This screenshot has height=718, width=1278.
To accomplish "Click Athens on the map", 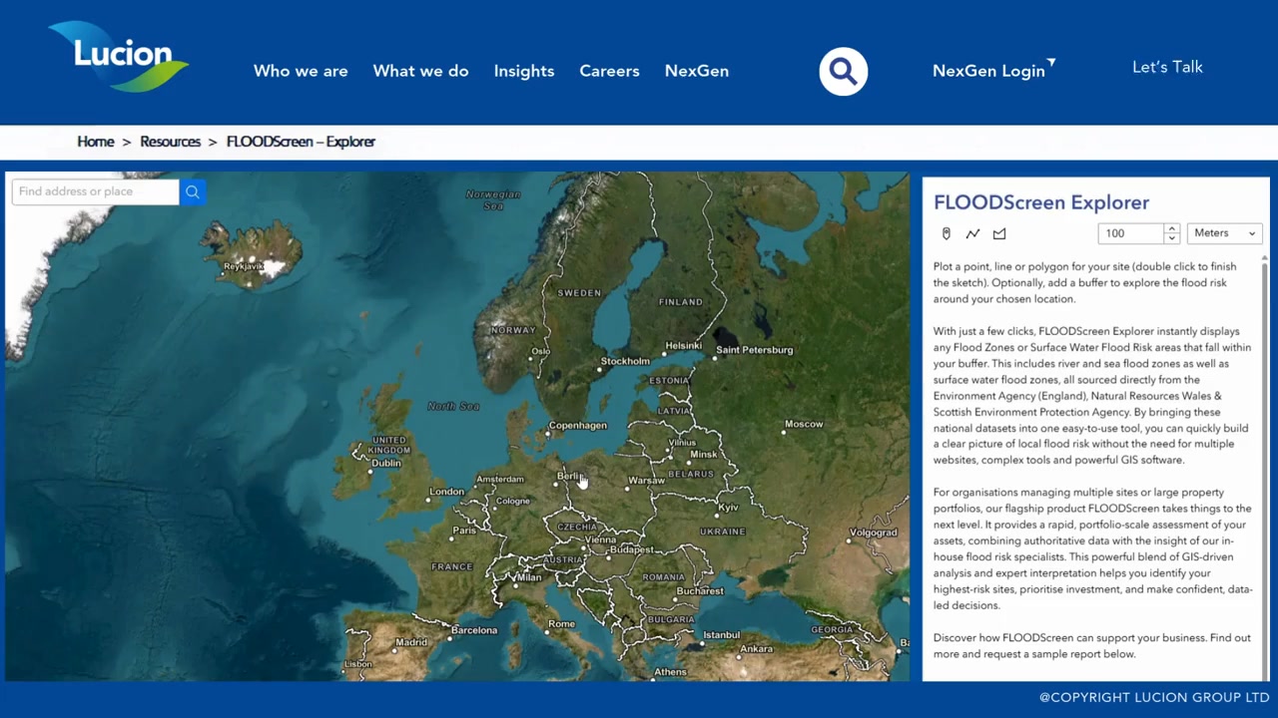I will pos(670,672).
